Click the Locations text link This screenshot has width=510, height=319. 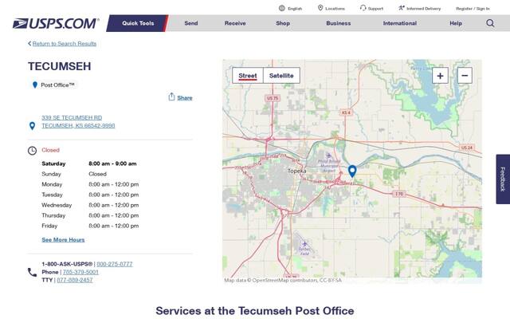click(x=335, y=9)
